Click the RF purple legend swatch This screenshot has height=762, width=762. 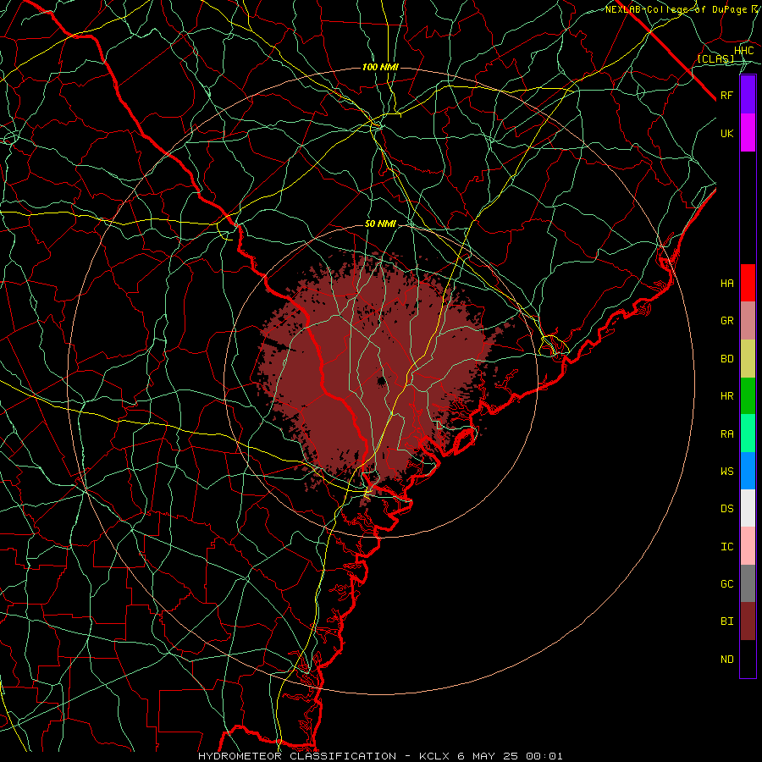[x=748, y=95]
